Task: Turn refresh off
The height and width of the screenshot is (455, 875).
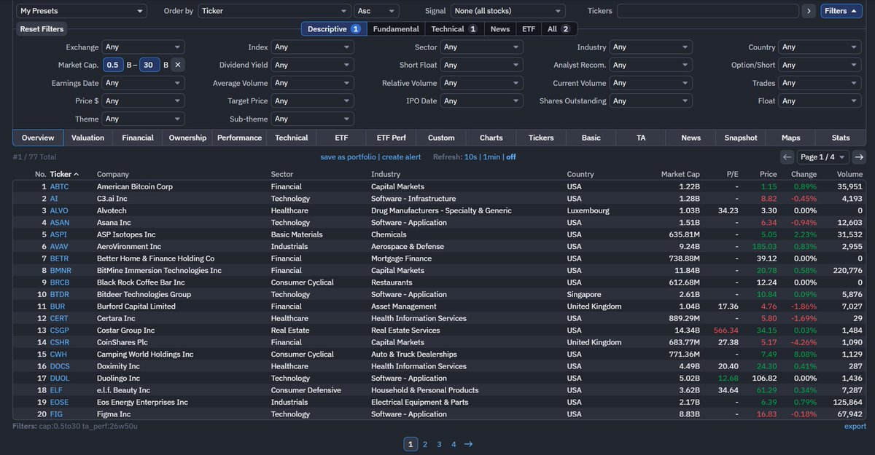Action: (x=511, y=157)
